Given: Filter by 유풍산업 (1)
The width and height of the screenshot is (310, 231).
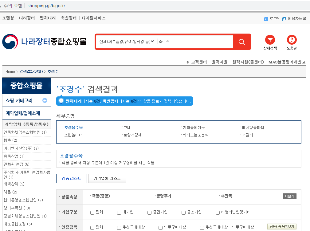Looking at the screenshot, I should [14, 156].
